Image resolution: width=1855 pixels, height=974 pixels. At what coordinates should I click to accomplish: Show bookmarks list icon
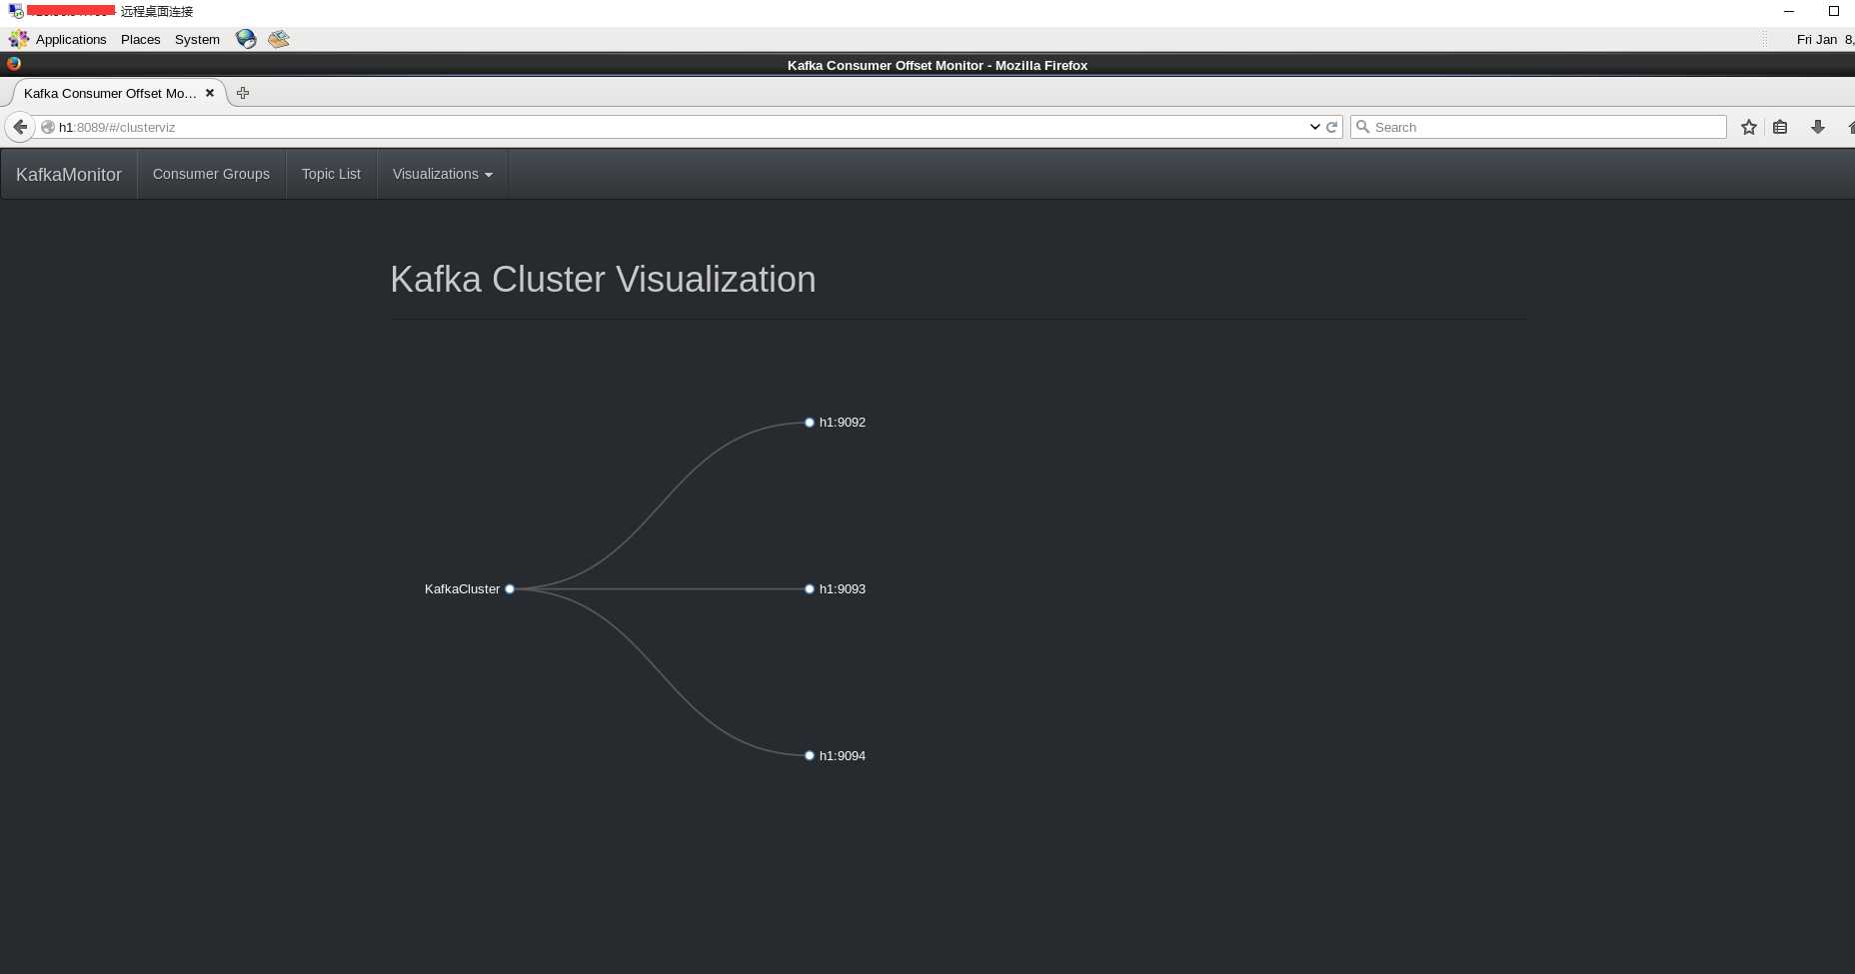click(1780, 127)
